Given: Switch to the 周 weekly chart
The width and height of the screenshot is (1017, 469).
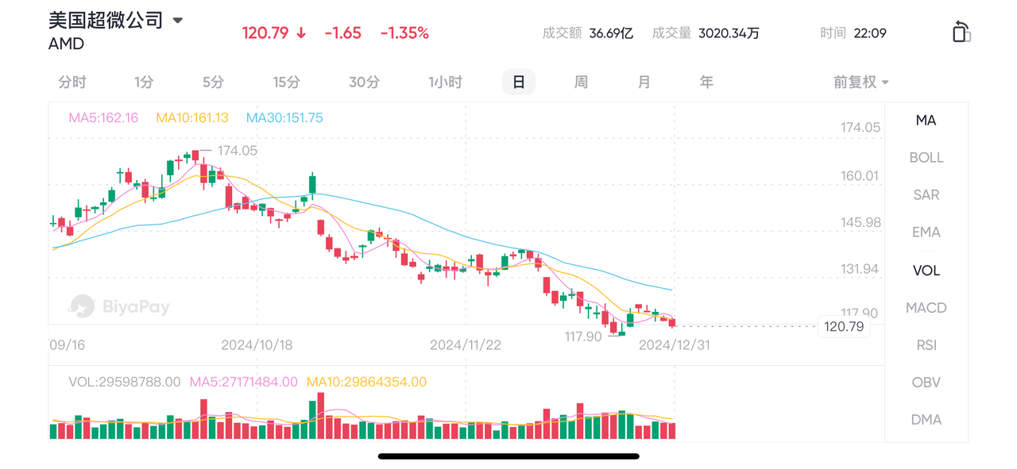Looking at the screenshot, I should (581, 83).
